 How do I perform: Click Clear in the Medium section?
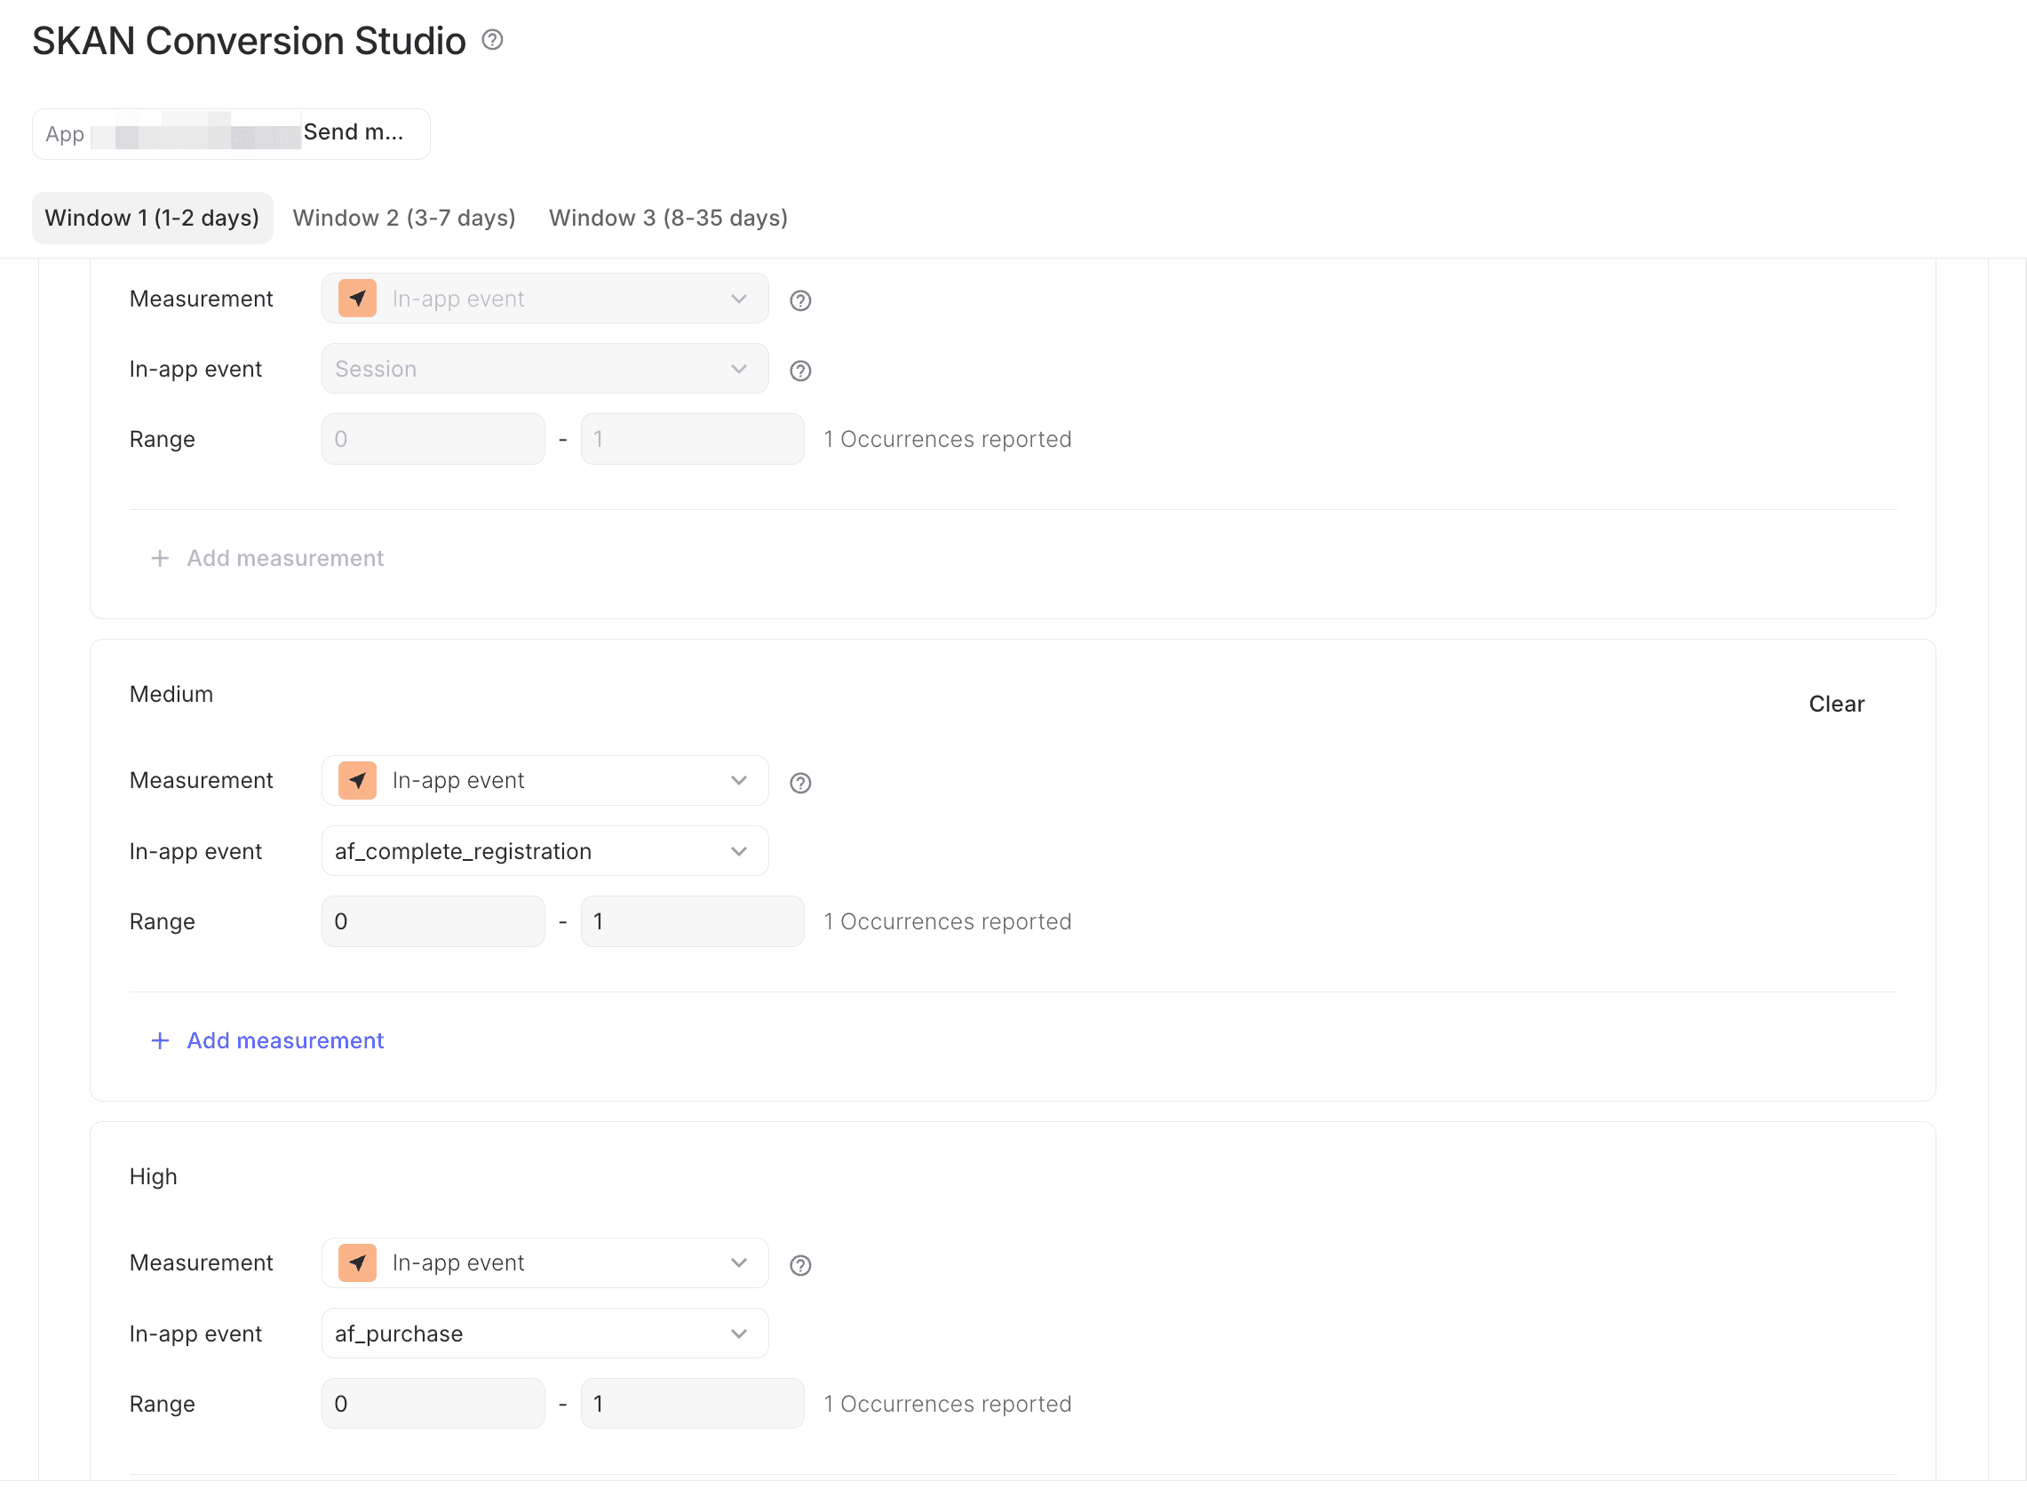1836,704
